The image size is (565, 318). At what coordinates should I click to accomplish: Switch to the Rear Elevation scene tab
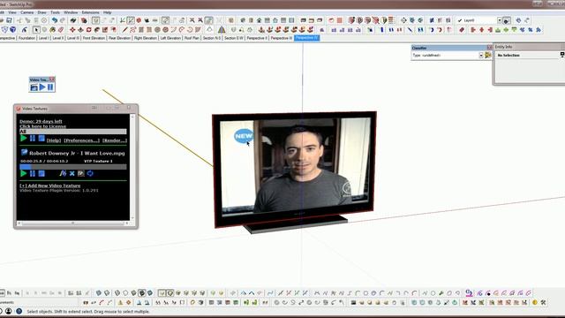119,38
